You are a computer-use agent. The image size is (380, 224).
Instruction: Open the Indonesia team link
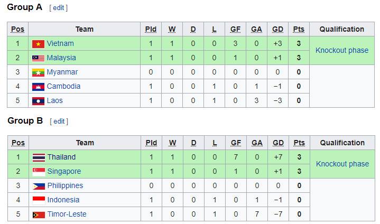point(63,200)
